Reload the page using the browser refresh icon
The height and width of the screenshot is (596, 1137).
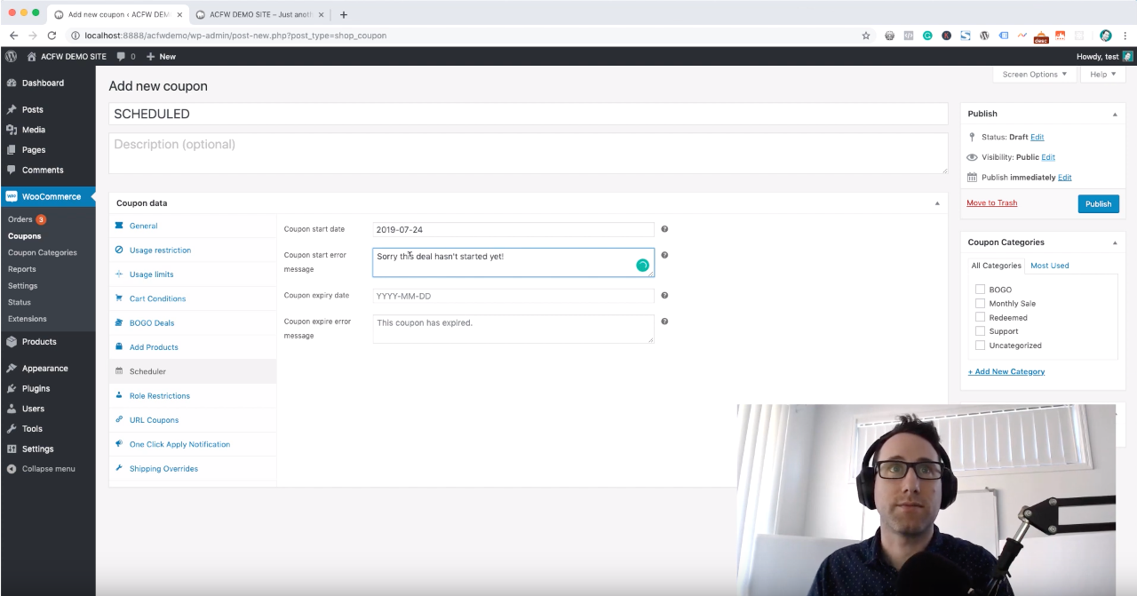pyautogui.click(x=52, y=36)
